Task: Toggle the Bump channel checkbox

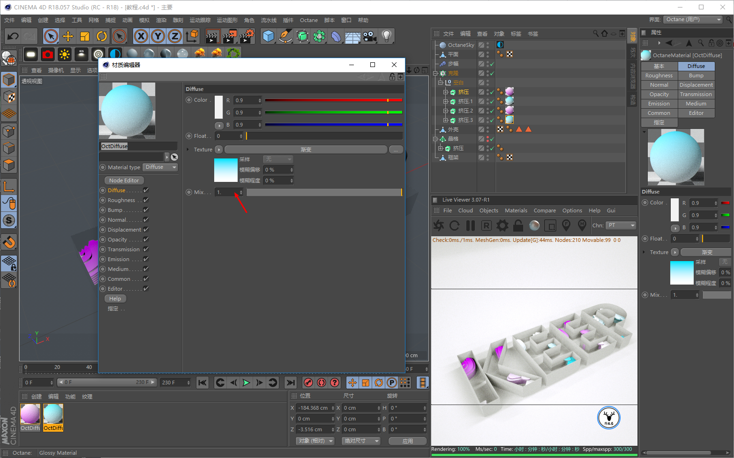Action: [146, 210]
